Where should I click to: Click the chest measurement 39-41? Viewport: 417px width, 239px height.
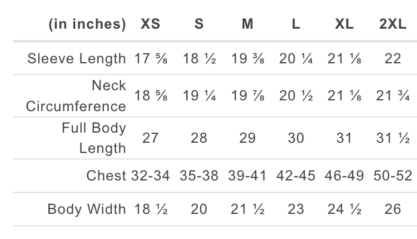[x=247, y=176]
